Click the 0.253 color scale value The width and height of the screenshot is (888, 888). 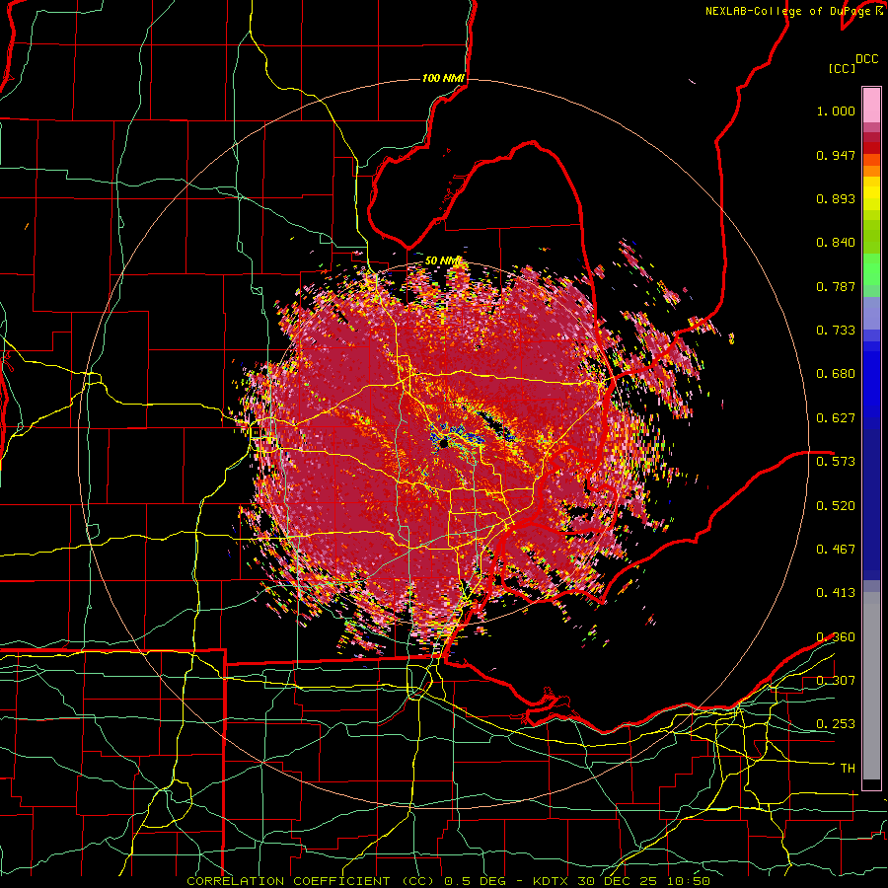tap(836, 724)
